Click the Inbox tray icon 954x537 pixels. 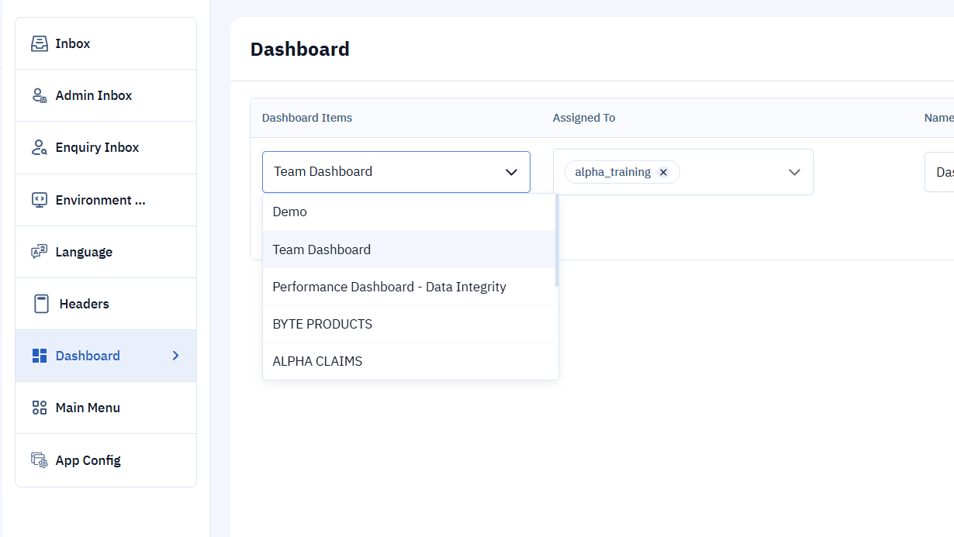click(x=39, y=43)
